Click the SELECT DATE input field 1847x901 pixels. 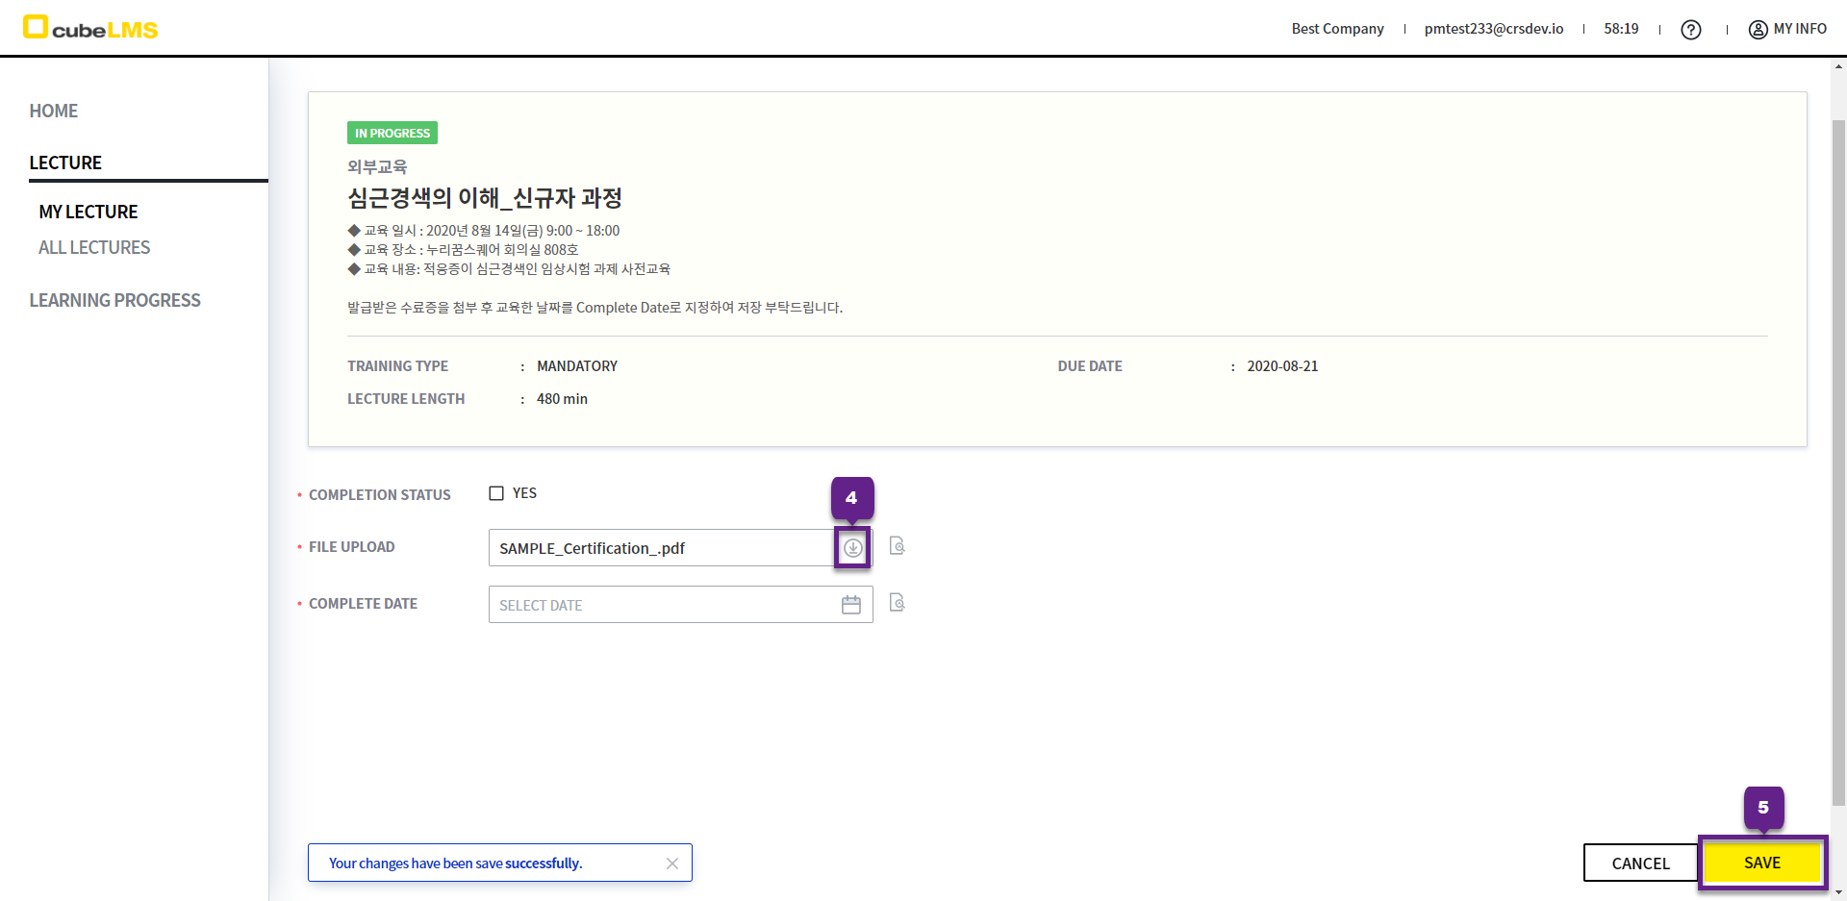pyautogui.click(x=664, y=605)
